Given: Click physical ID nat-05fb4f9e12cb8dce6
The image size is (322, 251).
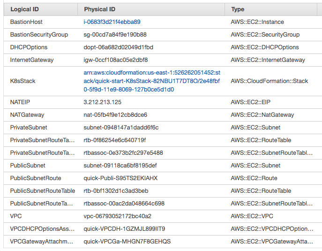Looking at the screenshot, I should [x=115, y=115].
